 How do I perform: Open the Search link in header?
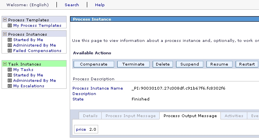coord(72,5)
